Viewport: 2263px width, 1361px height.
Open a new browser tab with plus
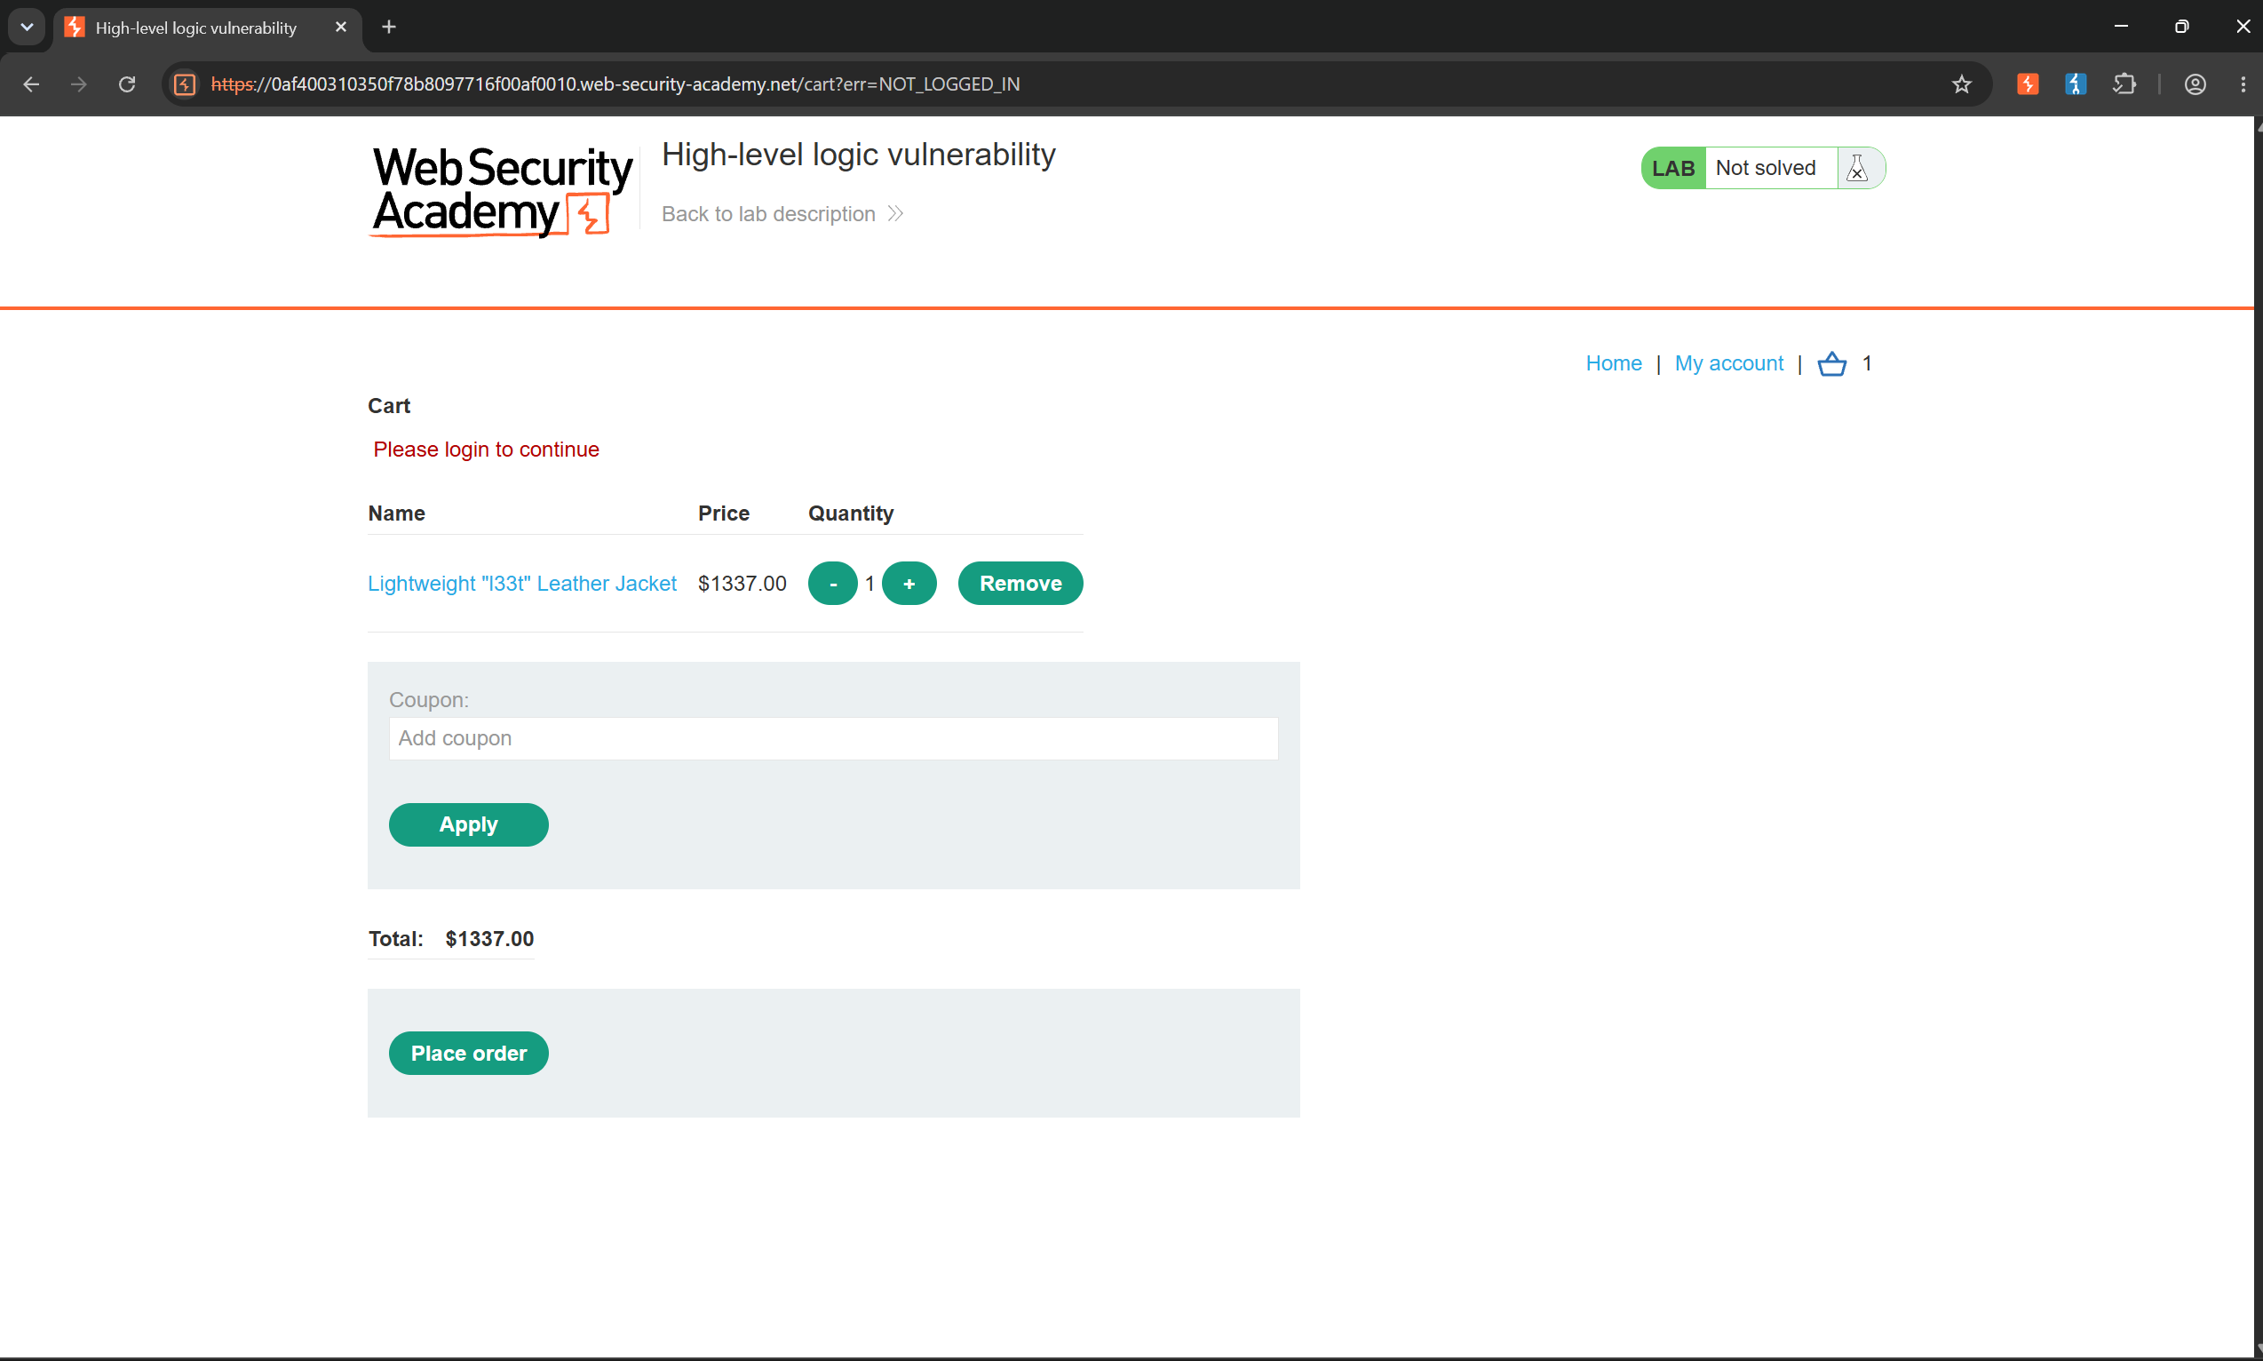pyautogui.click(x=389, y=27)
